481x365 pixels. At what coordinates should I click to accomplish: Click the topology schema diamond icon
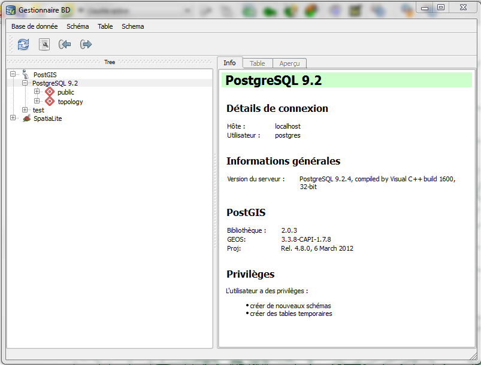point(49,102)
